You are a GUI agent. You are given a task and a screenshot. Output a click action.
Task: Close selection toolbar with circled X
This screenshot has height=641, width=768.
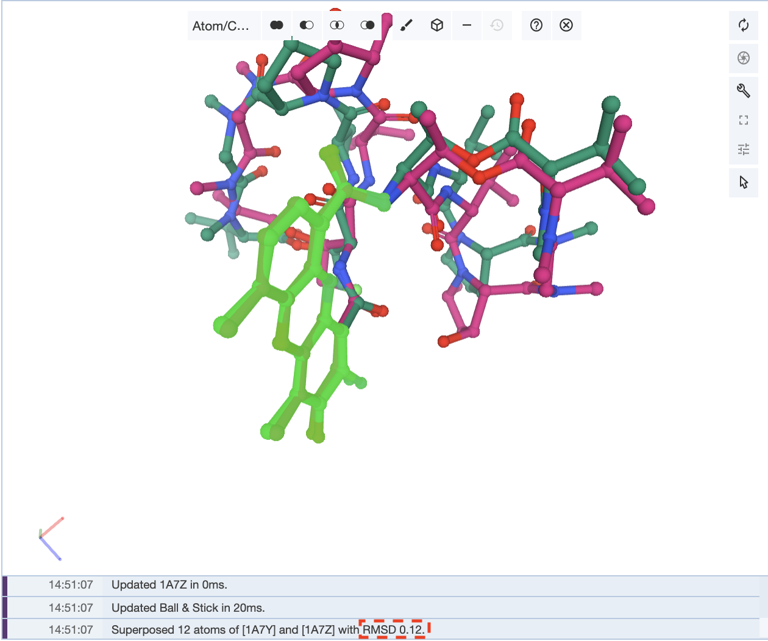point(566,26)
